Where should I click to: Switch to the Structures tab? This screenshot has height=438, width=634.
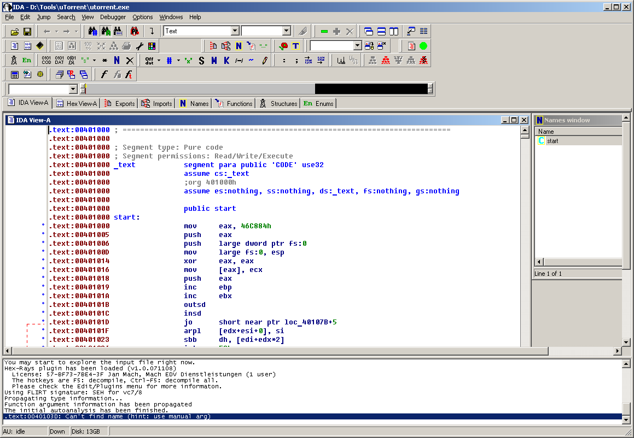[x=278, y=104]
